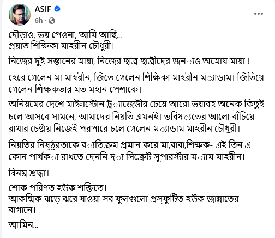Image resolution: width=275 pixels, height=238 pixels.
Task: Click the line starting "কোন পার্থক্য রাখতে দেননি"
Action: coord(127,157)
